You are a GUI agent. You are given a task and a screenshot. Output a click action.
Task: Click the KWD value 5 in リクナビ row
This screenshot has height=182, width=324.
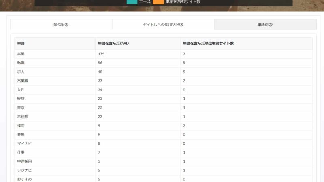pyautogui.click(x=99, y=170)
